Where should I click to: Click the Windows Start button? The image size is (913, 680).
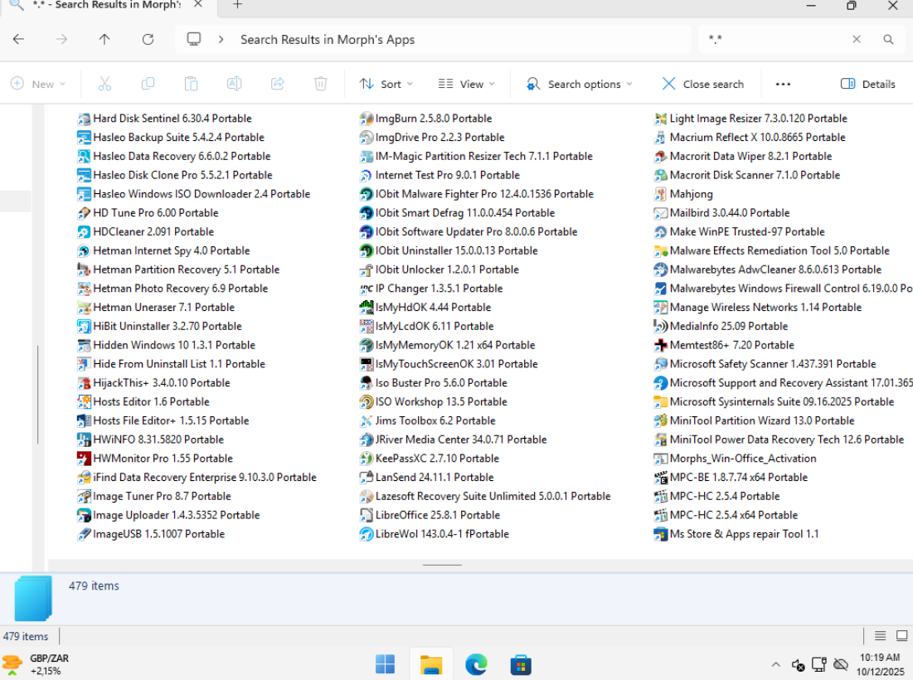click(386, 664)
